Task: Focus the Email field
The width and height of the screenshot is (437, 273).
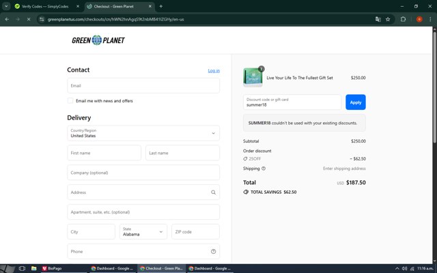Action: coord(143,85)
